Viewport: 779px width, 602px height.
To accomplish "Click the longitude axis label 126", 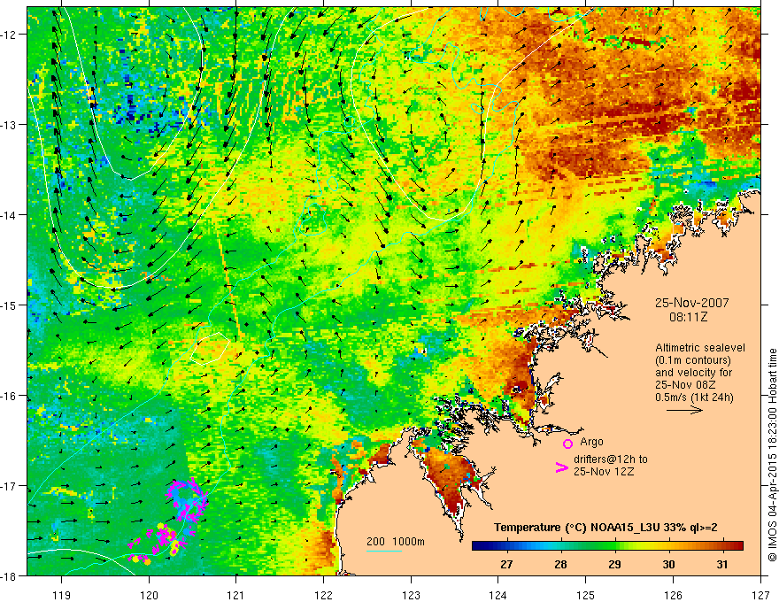I will click(673, 595).
